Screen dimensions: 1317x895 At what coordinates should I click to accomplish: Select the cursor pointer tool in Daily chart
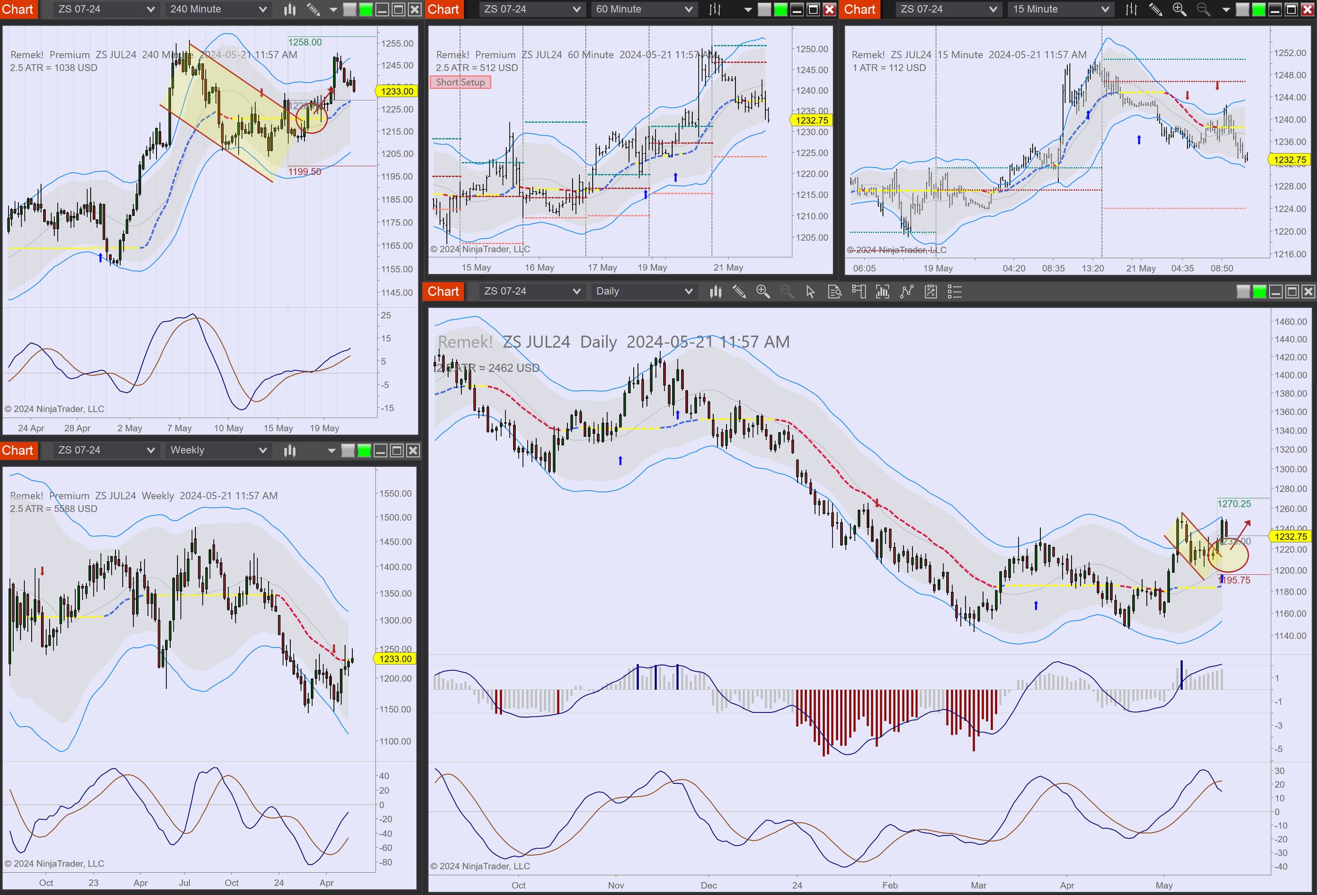point(810,292)
